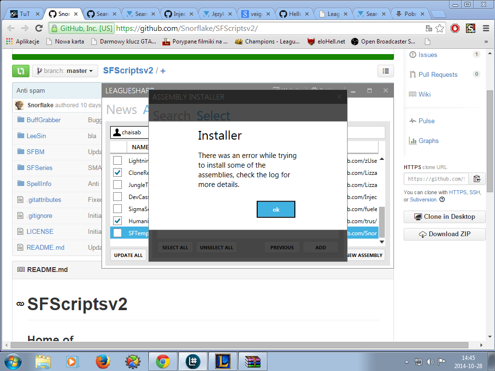
Task: Open the SFSeries folder
Action: (x=40, y=168)
